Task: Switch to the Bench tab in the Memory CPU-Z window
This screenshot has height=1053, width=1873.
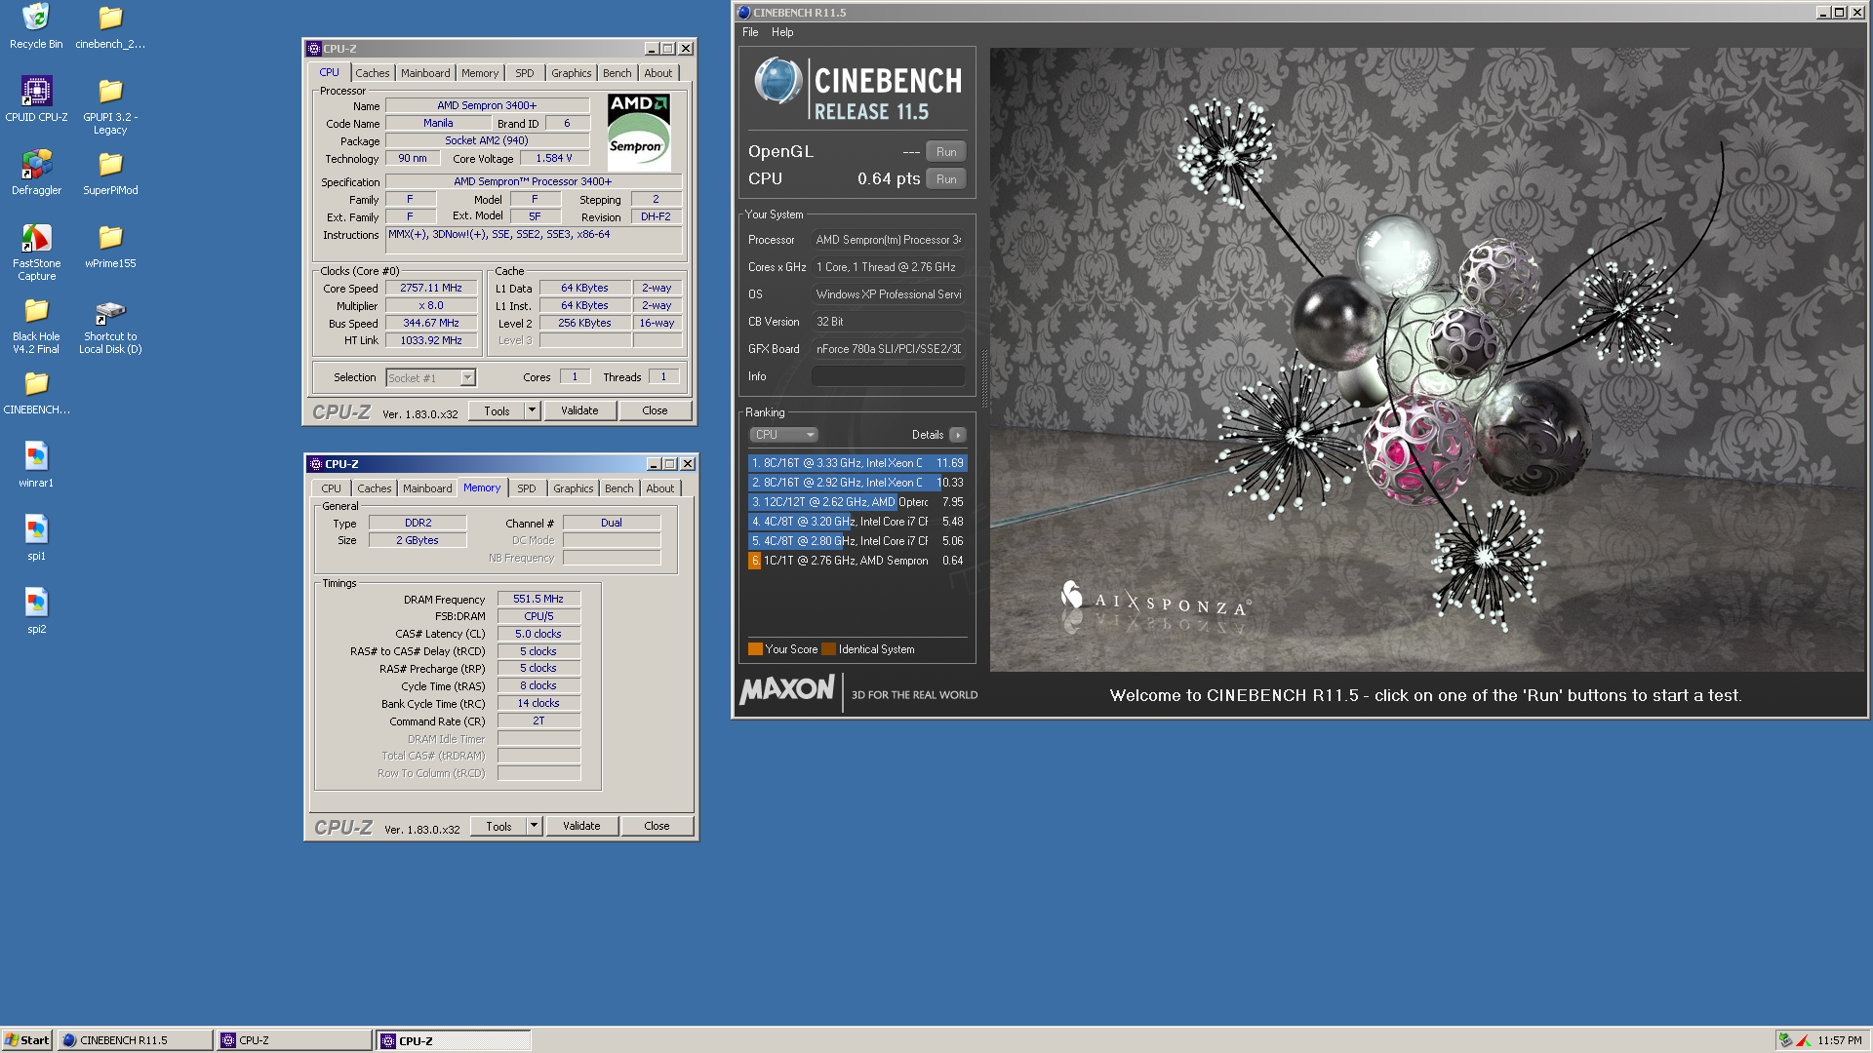Action: (619, 488)
